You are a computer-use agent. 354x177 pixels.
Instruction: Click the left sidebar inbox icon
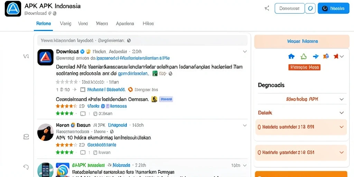tap(26, 137)
